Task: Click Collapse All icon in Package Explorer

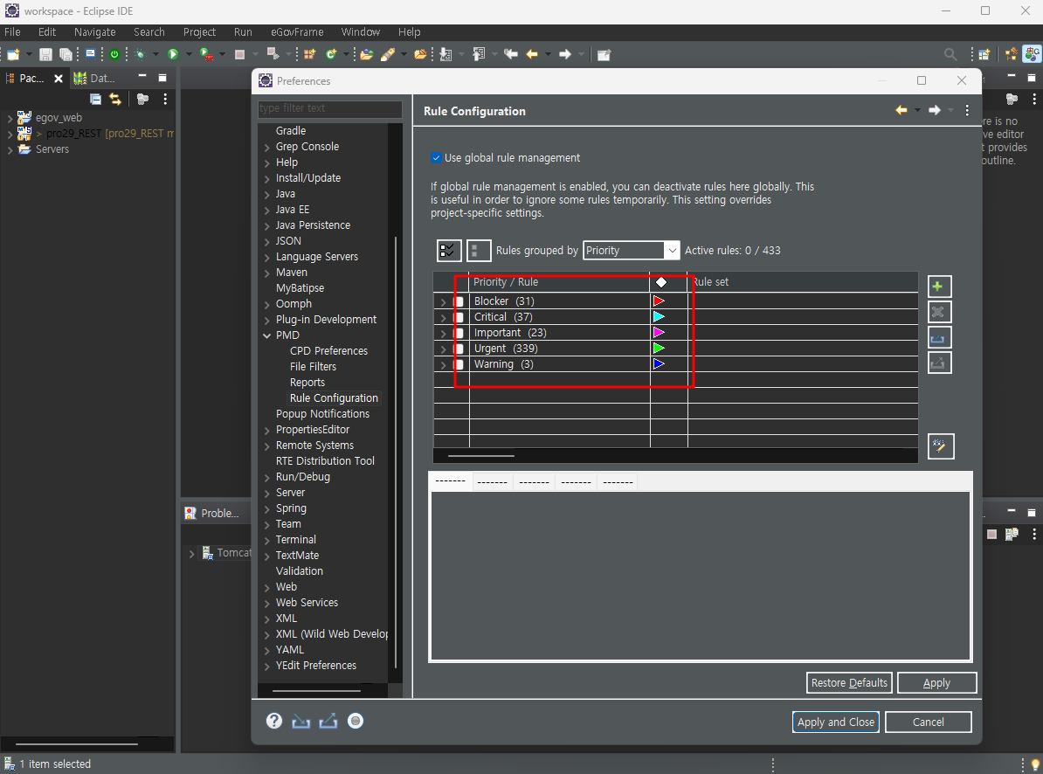Action: (x=95, y=99)
